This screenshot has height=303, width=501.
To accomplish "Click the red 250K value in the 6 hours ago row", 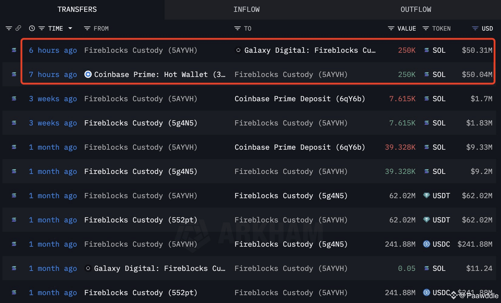I will [407, 50].
